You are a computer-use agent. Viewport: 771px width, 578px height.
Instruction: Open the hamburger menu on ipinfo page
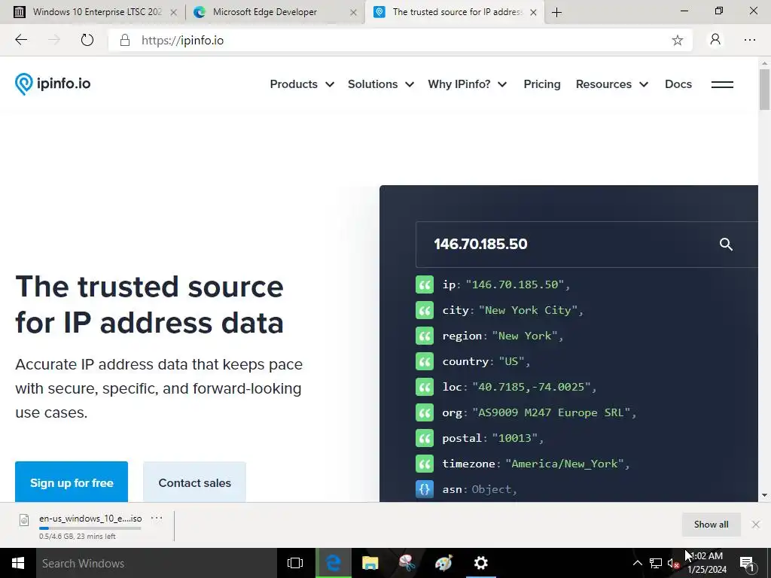[722, 84]
